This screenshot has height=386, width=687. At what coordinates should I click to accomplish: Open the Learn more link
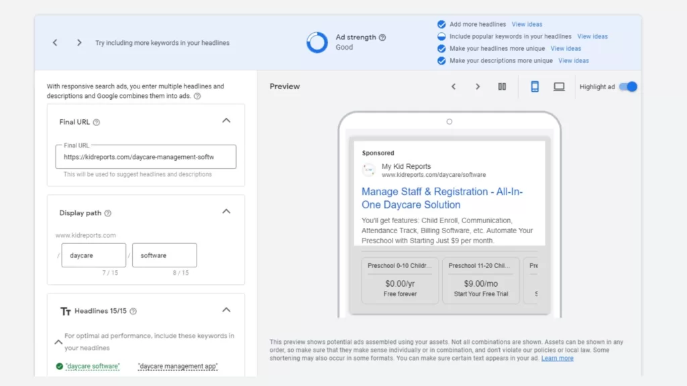click(558, 358)
